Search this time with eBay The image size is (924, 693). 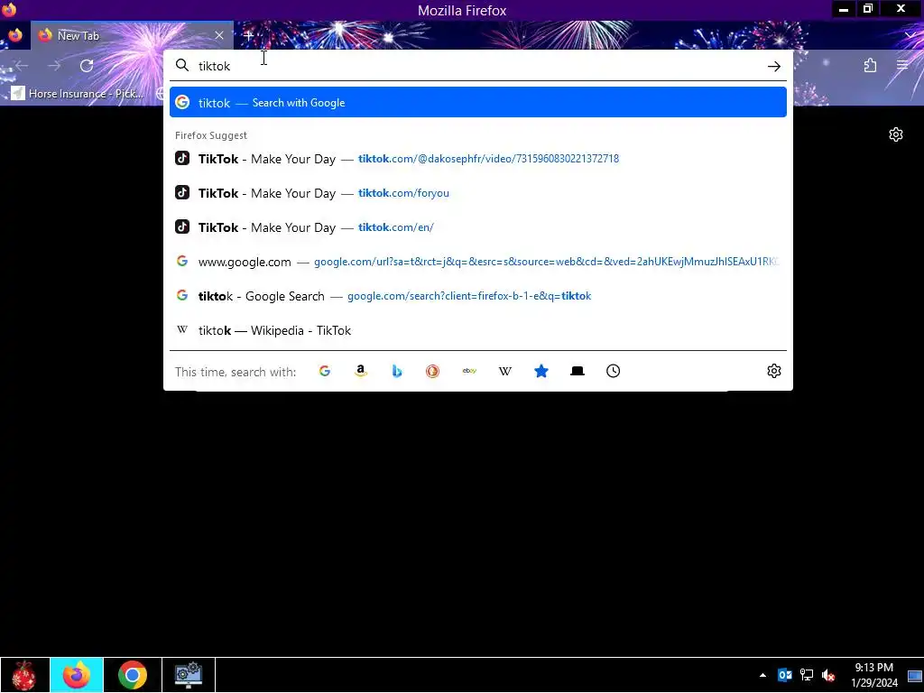tap(469, 371)
